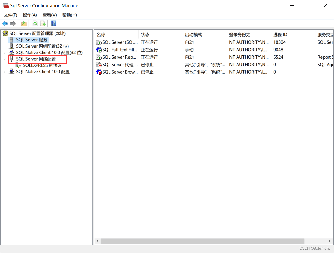Click the SQL Server Browser service icon
The height and width of the screenshot is (253, 334).
(x=99, y=72)
